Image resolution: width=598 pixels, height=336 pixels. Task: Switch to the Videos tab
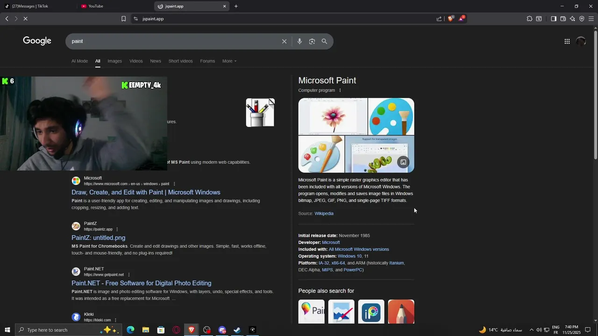pyautogui.click(x=136, y=61)
